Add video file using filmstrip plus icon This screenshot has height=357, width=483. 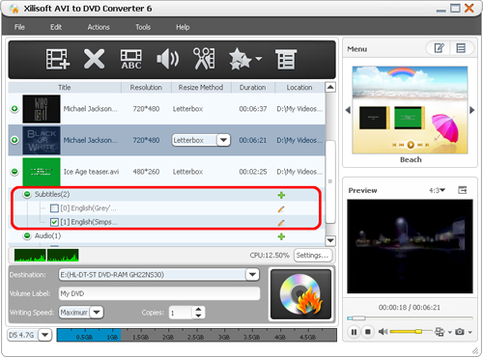[58, 59]
